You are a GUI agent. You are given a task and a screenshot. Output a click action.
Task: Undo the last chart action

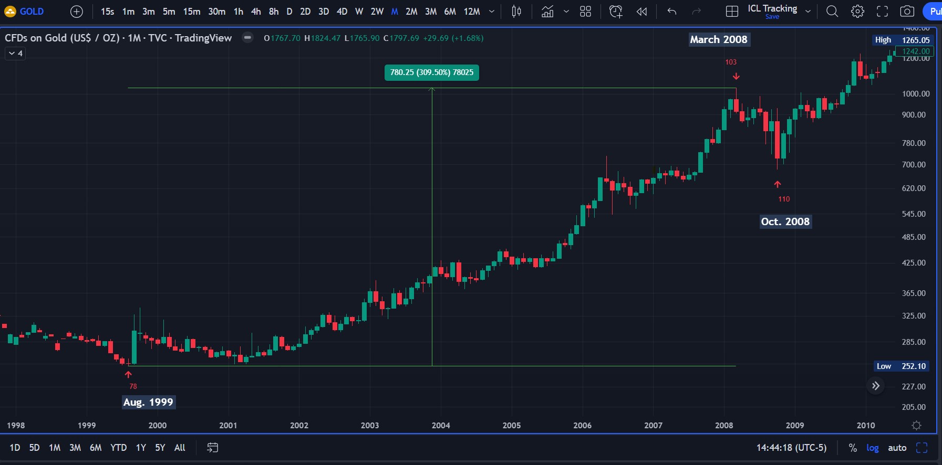point(672,11)
